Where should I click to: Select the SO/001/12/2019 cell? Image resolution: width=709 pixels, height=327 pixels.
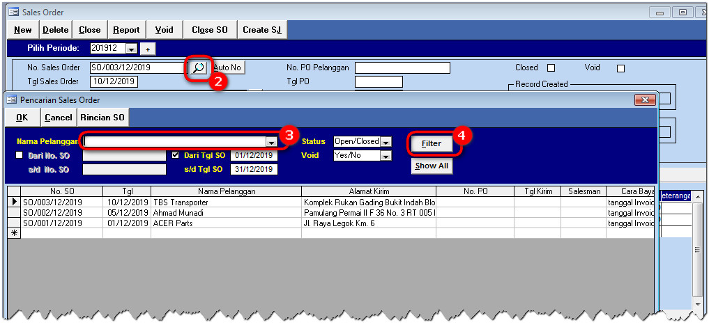pos(62,223)
